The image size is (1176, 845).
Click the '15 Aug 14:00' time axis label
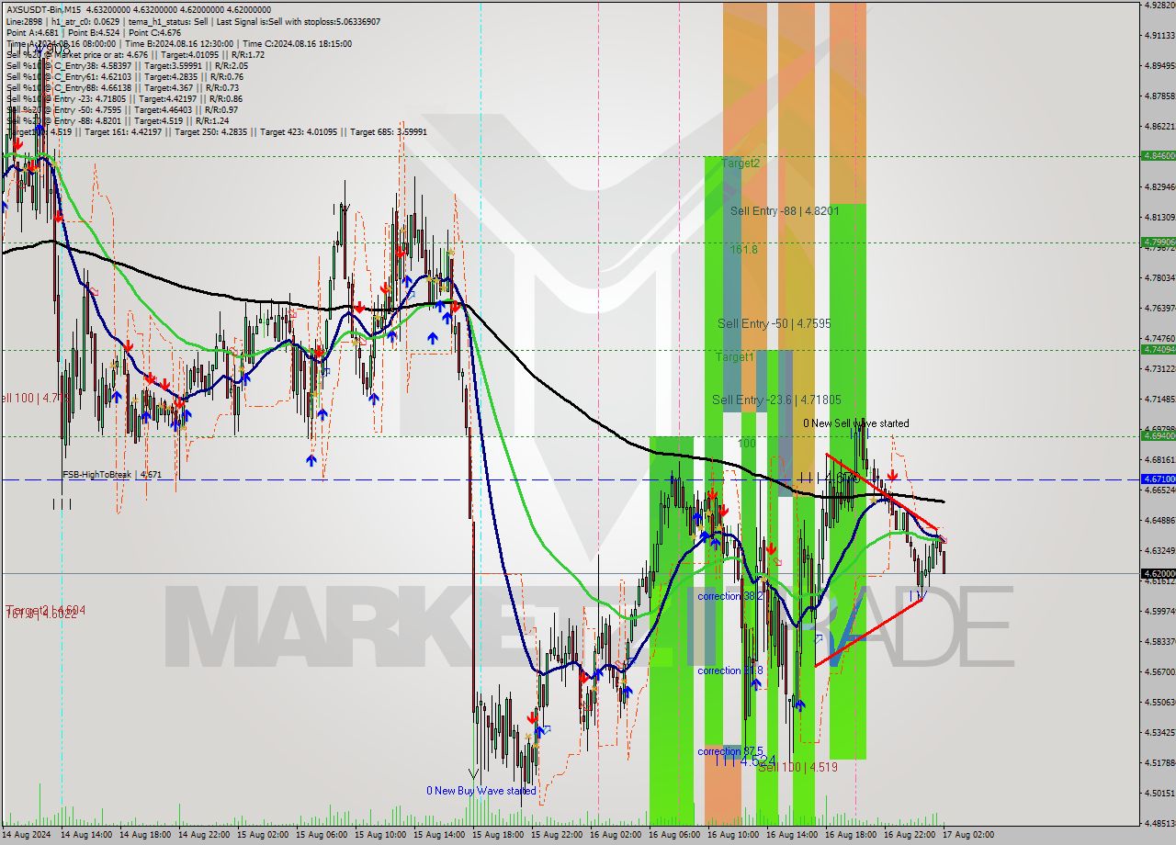[439, 835]
